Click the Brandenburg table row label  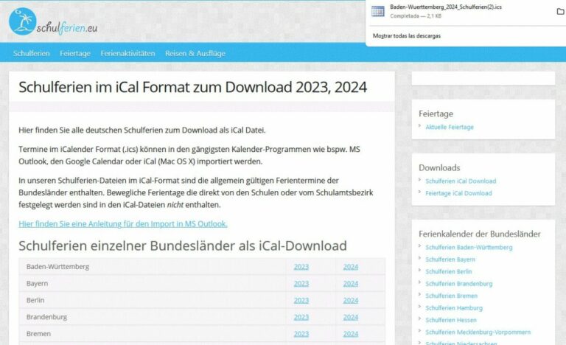(46, 317)
